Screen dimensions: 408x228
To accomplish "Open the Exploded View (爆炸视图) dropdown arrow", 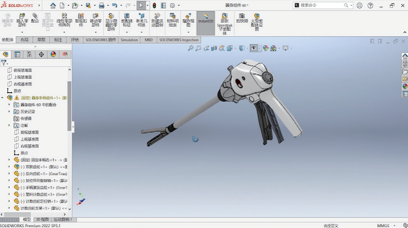I will pyautogui.click(x=188, y=32).
